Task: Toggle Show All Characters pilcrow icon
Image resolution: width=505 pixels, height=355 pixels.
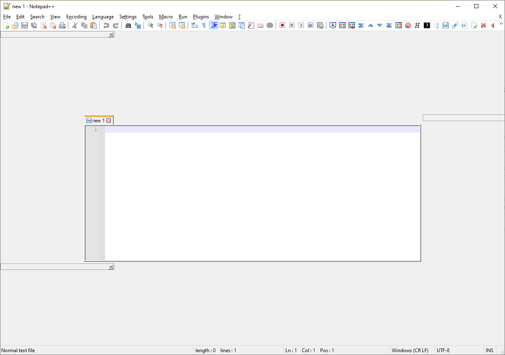Action: pyautogui.click(x=204, y=25)
